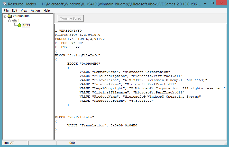229x147 pixels.
Task: Click the CompanyName value line
Action: [125, 72]
